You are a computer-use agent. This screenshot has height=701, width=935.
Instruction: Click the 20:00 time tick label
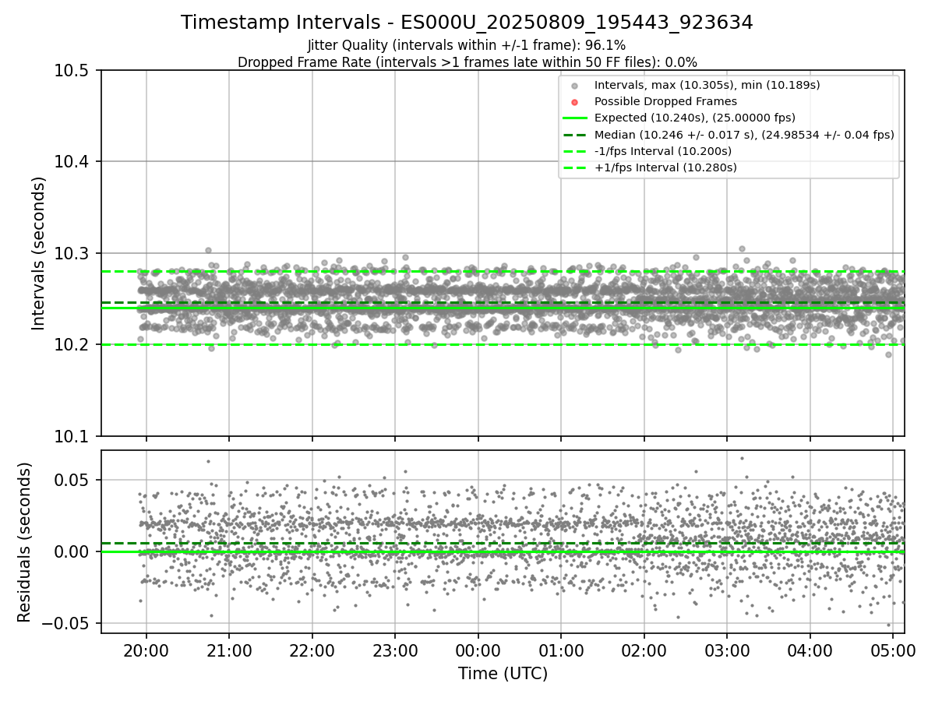146,650
